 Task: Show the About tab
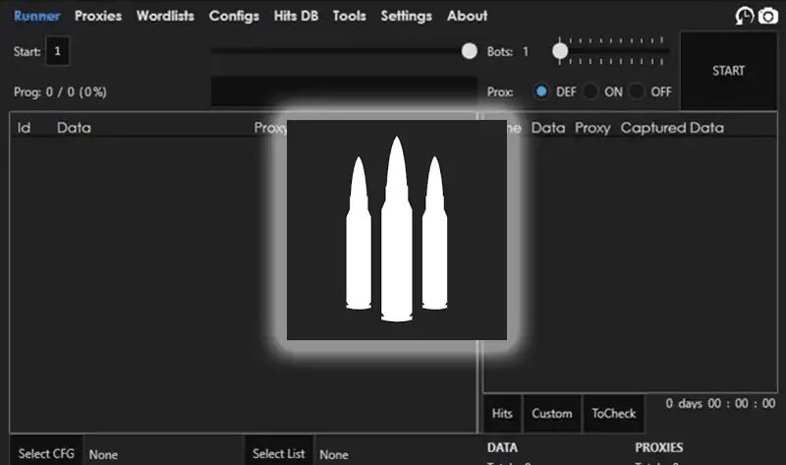pos(468,16)
